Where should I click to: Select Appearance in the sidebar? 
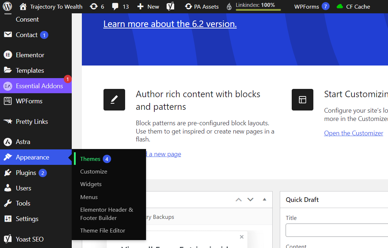[36, 157]
